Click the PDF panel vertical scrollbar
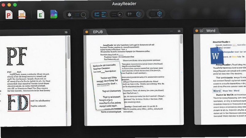Viewport: 246px width, 138px height. [69, 48]
